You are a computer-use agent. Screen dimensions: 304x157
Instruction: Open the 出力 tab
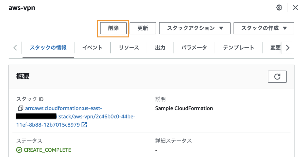pos(160,48)
